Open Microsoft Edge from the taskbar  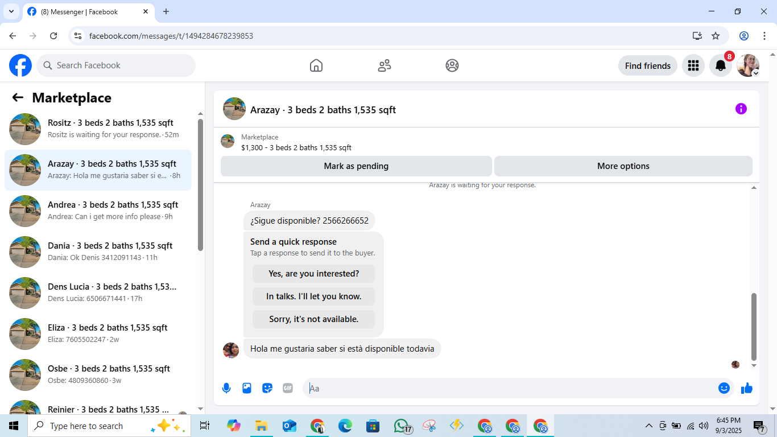pos(345,426)
